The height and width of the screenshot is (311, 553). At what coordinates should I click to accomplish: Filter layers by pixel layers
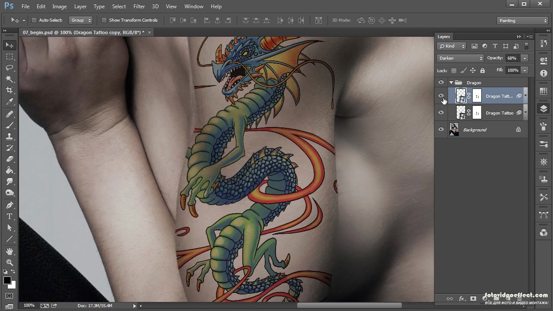click(474, 46)
